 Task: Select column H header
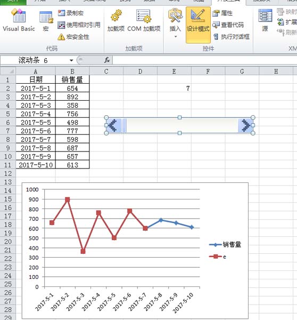(276, 71)
